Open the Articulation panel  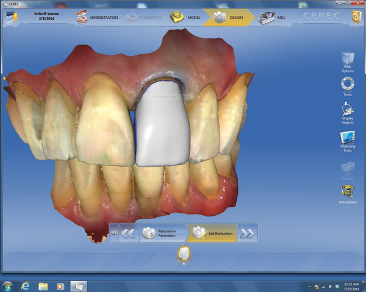tap(347, 192)
